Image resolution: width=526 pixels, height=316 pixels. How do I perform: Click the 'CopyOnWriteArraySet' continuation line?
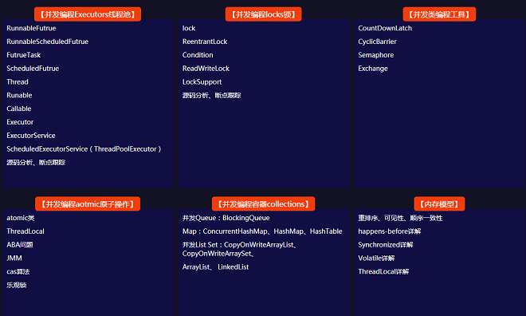click(218, 254)
